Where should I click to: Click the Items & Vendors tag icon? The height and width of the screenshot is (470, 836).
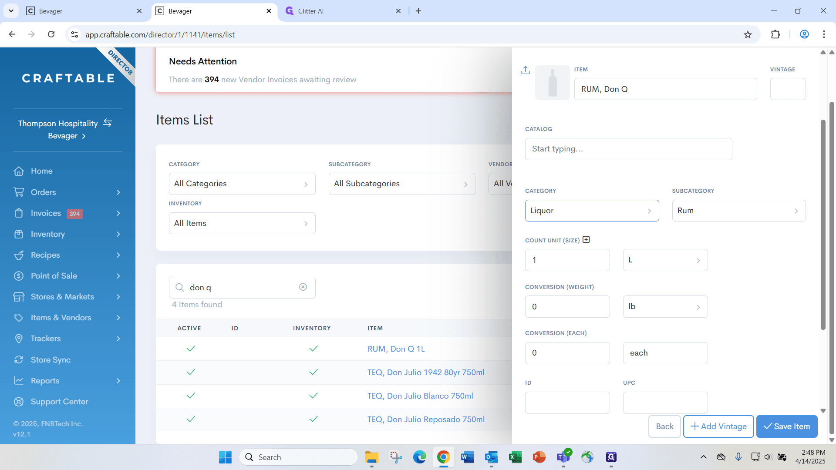(19, 318)
